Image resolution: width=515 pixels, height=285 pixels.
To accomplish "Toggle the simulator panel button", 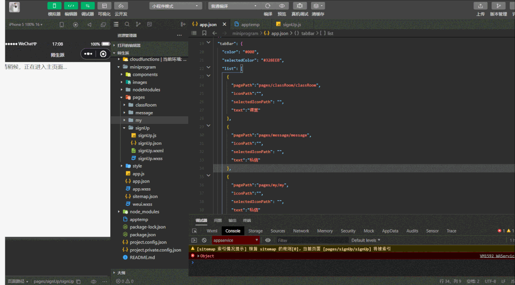I will point(54,6).
